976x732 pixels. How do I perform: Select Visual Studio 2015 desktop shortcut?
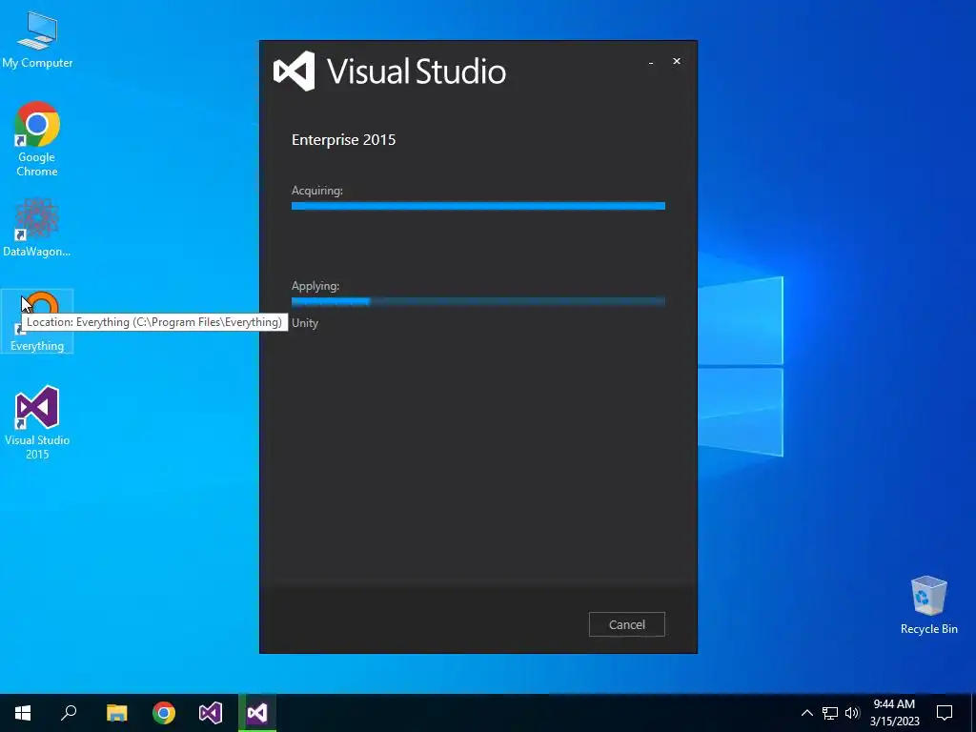coord(37,423)
